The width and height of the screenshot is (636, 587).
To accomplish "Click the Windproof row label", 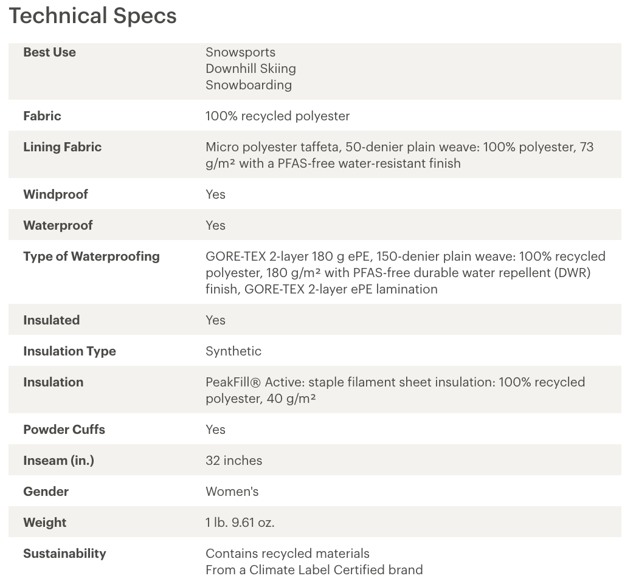I will [x=55, y=194].
